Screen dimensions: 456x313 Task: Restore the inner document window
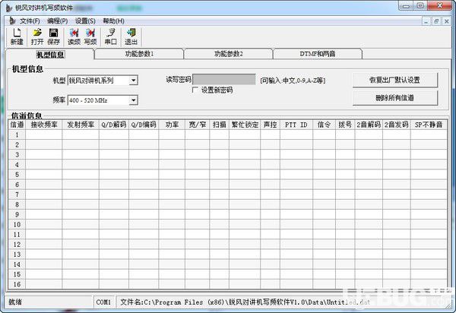(436, 21)
